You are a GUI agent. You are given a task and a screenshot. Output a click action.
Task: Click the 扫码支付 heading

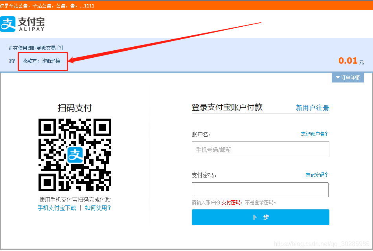(x=75, y=108)
